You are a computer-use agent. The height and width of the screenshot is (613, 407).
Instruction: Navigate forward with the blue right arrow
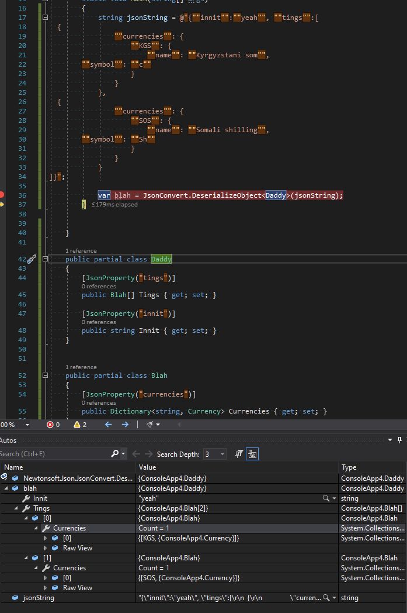pos(125,424)
